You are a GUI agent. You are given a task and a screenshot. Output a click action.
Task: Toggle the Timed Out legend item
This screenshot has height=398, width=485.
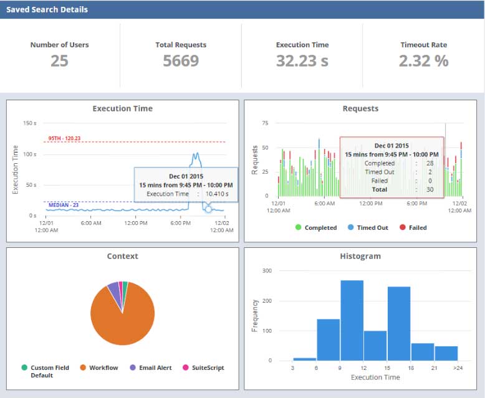click(x=367, y=228)
